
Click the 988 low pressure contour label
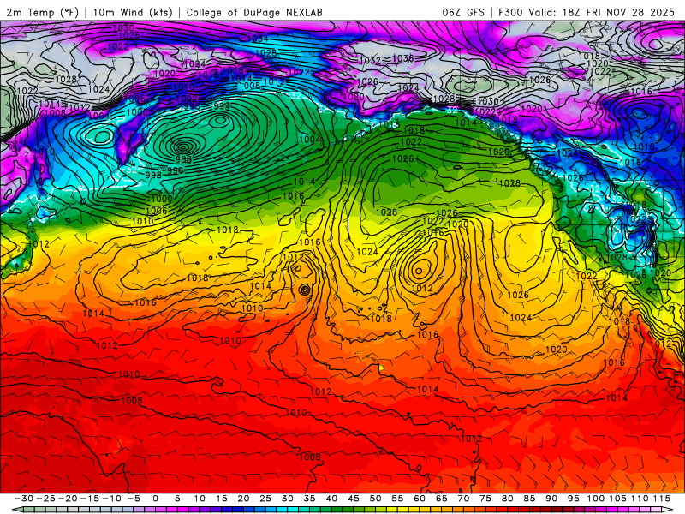(183, 159)
